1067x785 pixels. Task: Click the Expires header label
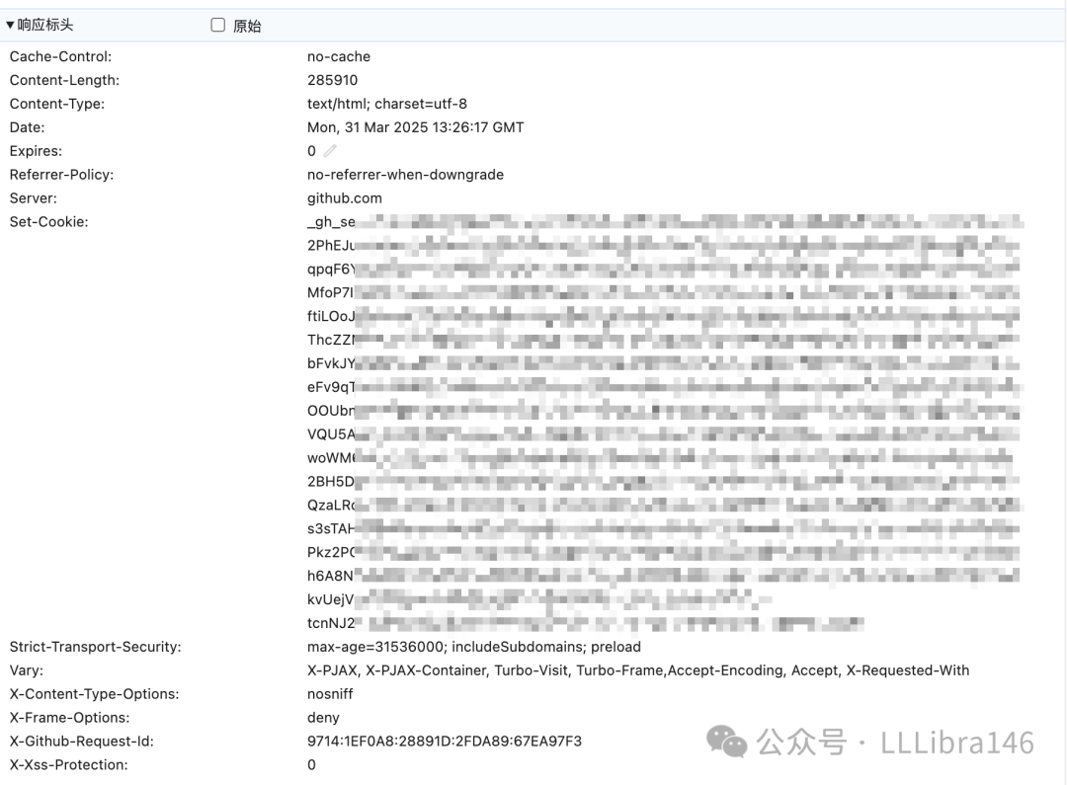(x=36, y=151)
